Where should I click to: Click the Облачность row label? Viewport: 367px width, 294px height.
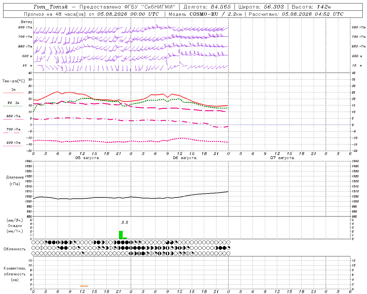tap(15, 249)
